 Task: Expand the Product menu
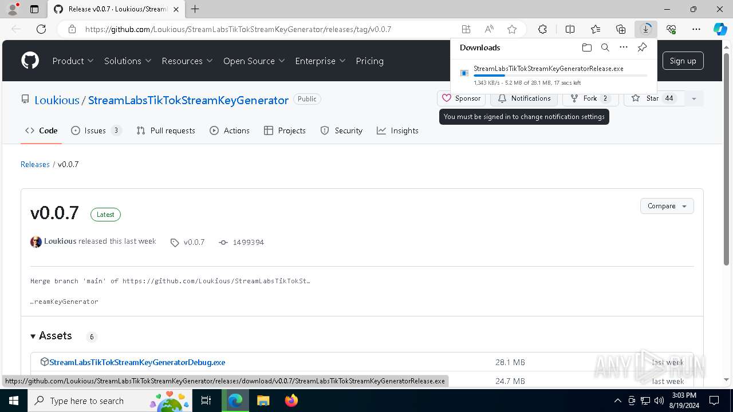(73, 61)
